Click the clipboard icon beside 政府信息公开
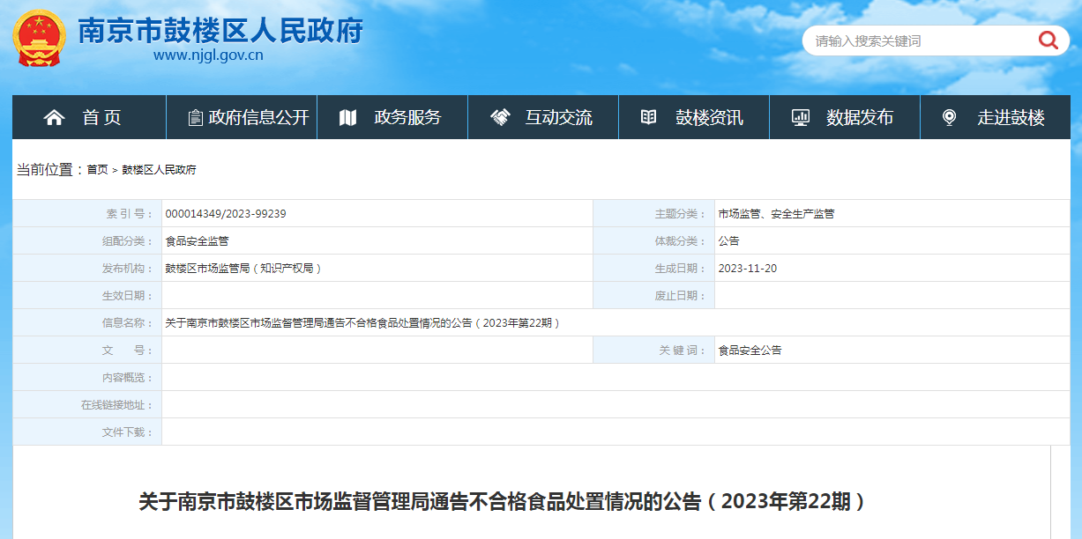Screen dimensions: 1082x539 (195, 117)
